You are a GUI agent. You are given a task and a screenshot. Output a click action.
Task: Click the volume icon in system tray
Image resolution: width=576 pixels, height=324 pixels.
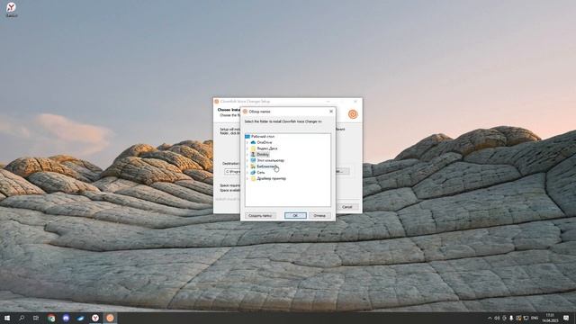pyautogui.click(x=497, y=318)
